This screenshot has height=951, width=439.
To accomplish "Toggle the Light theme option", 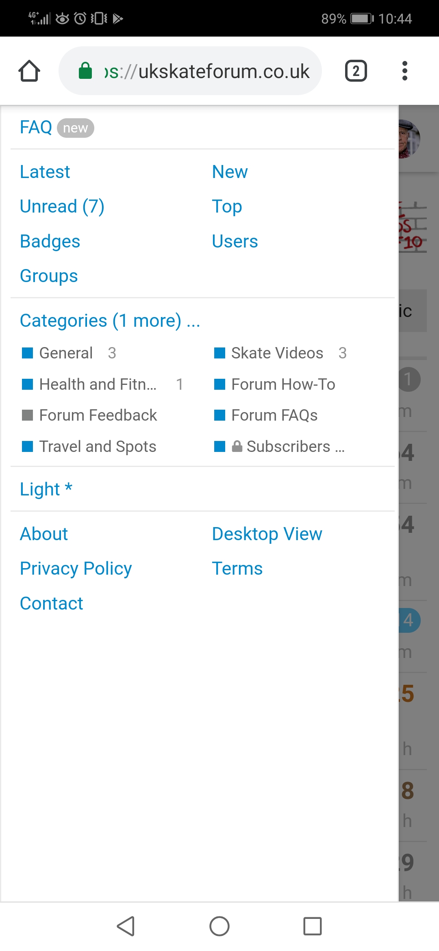I will 46,489.
